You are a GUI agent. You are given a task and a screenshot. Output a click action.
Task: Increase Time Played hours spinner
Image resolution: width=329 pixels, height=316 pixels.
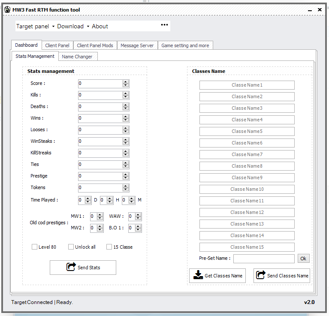coord(110,199)
